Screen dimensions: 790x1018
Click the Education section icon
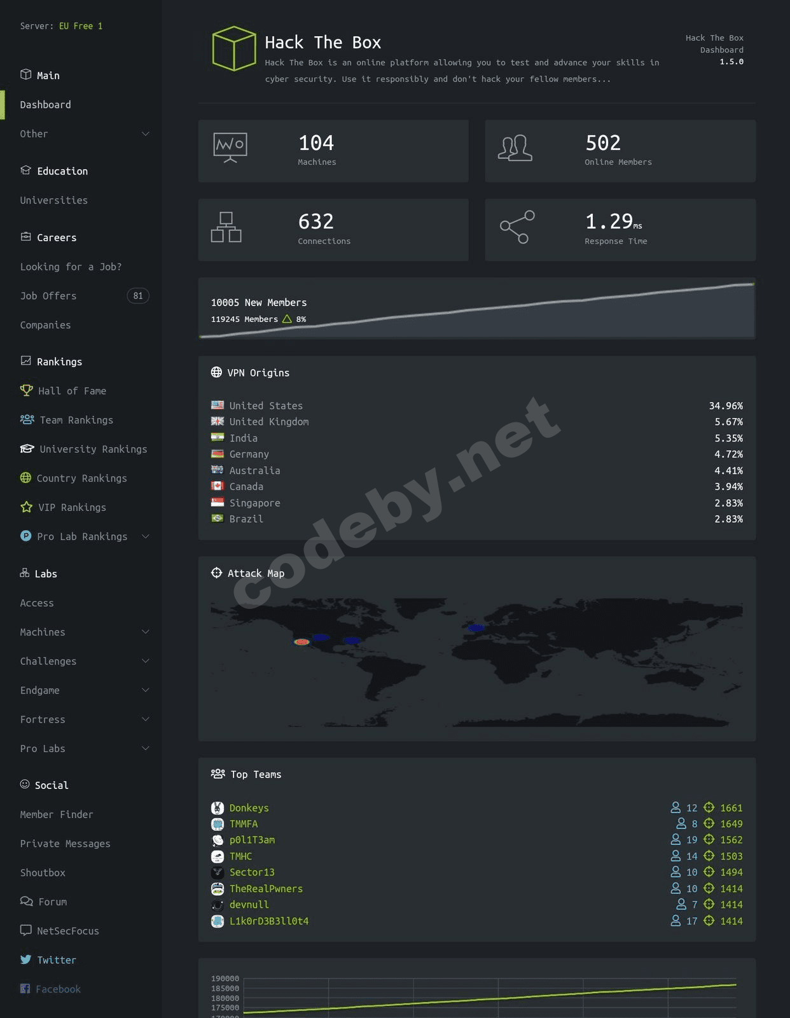[25, 170]
